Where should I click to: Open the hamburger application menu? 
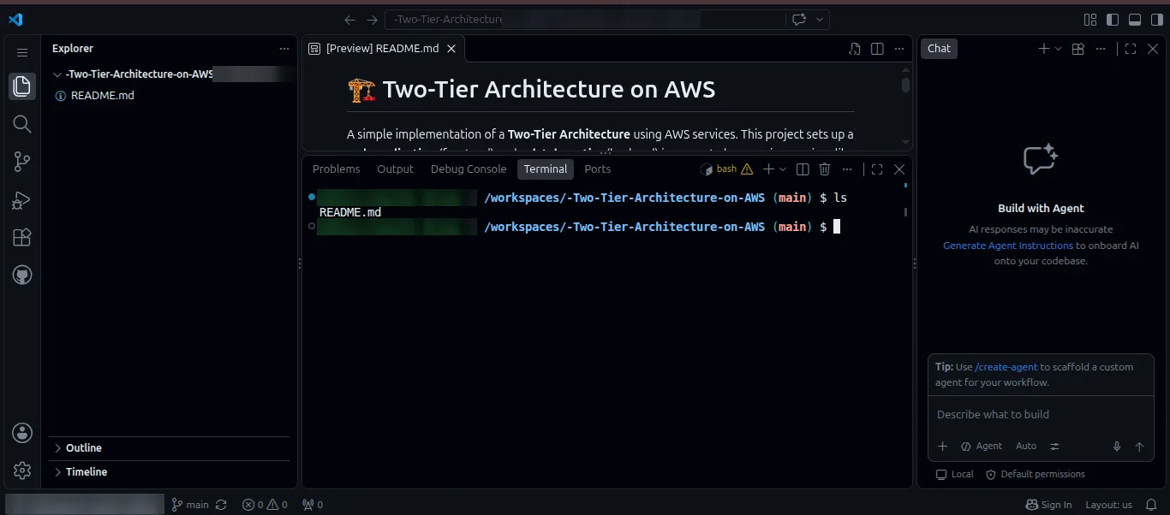[22, 52]
